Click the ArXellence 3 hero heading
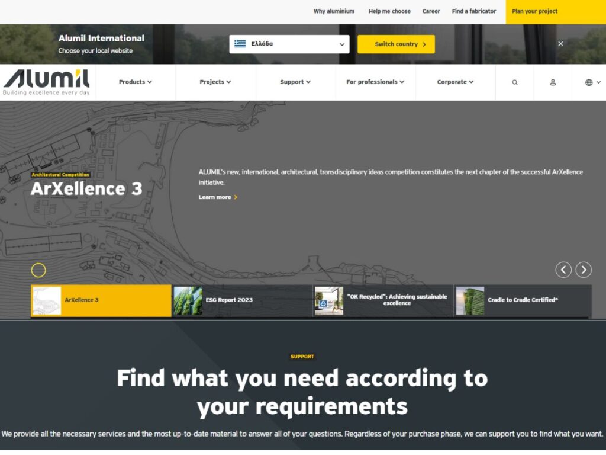606x455 pixels. (86, 189)
